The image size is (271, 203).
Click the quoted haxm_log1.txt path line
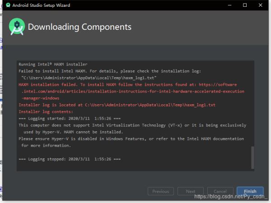[x=89, y=78]
